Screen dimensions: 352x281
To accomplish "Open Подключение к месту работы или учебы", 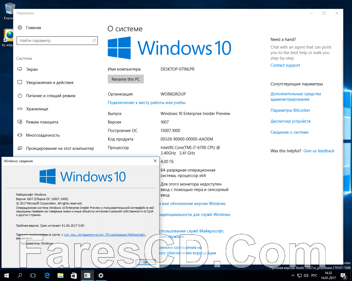I will pyautogui.click(x=147, y=103).
